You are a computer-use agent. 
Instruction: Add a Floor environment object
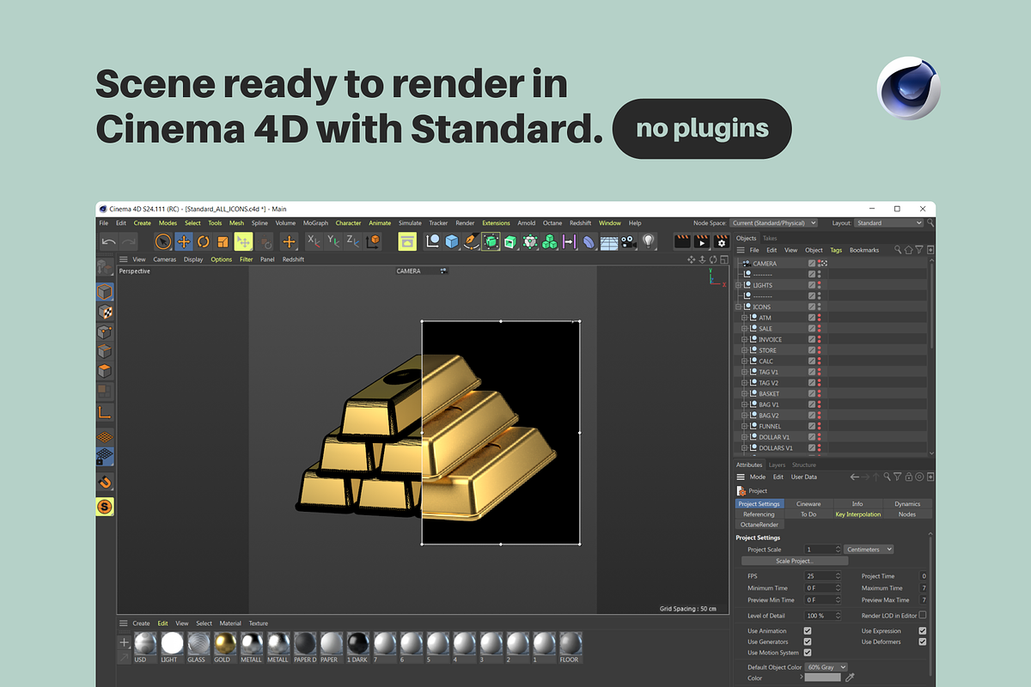point(609,242)
